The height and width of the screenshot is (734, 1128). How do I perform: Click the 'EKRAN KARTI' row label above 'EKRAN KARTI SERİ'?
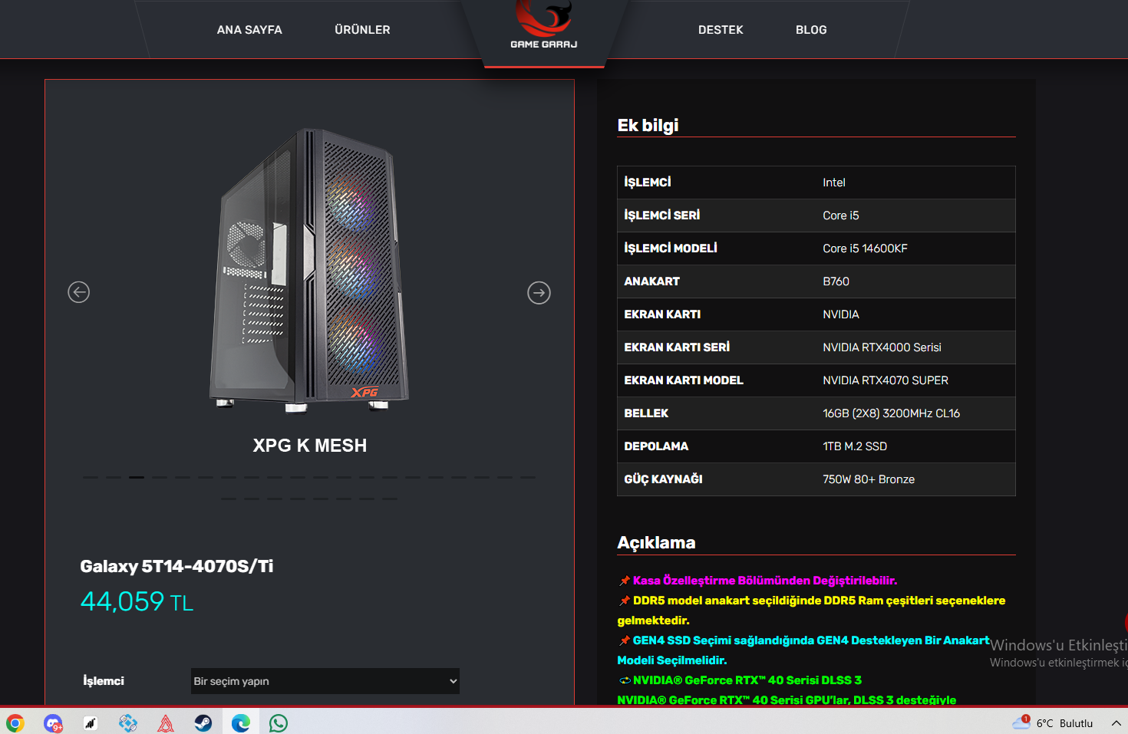(x=662, y=314)
